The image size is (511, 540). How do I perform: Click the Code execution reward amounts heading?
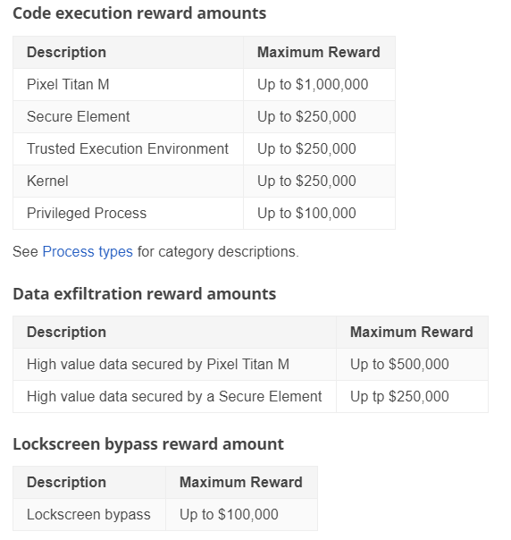[x=139, y=13]
